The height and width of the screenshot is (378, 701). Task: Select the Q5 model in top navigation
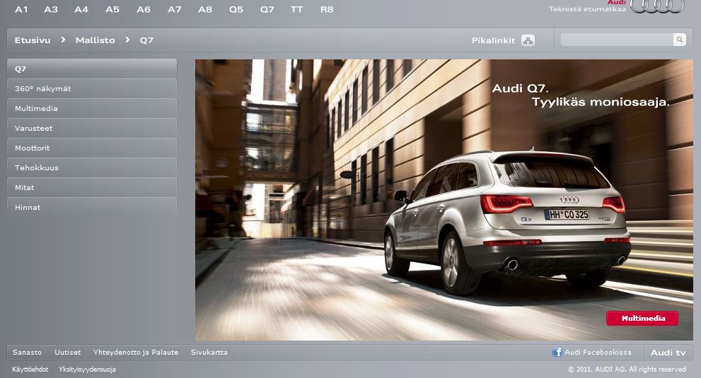tap(236, 10)
